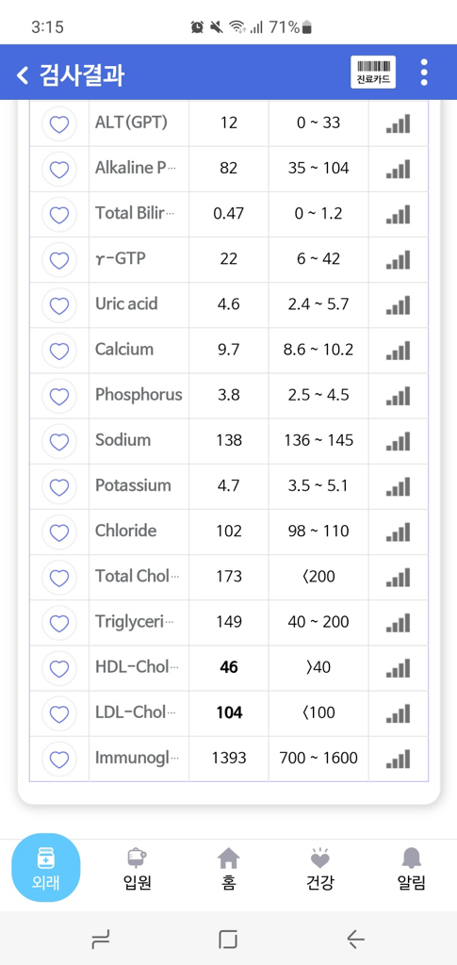Image resolution: width=457 pixels, height=965 pixels.
Task: Favorite the HDL-Chol result with heart
Action: 59,668
